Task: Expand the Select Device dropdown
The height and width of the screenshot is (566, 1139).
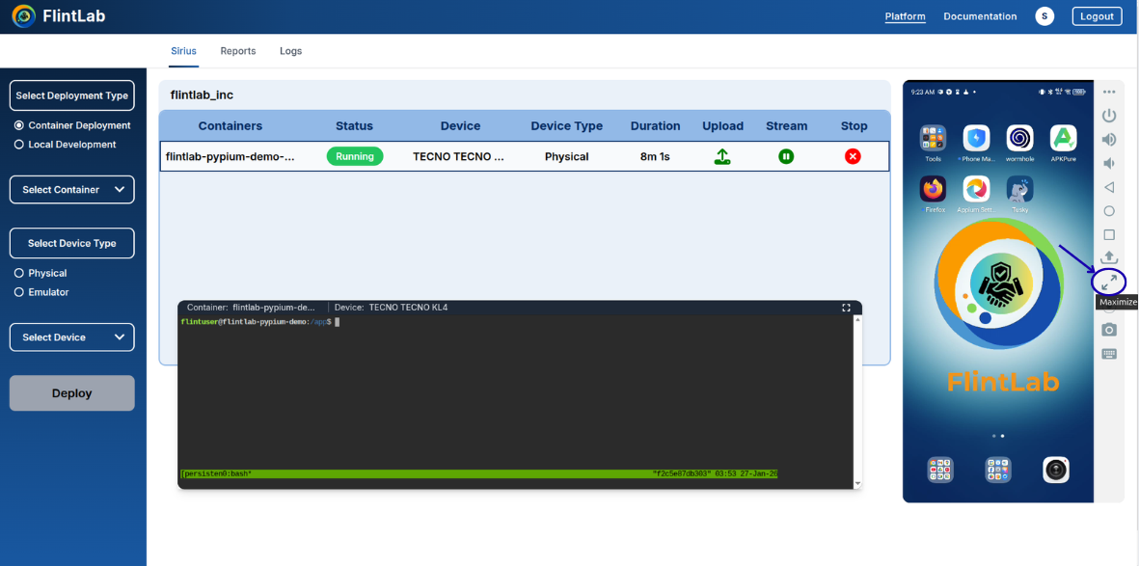Action: [72, 337]
